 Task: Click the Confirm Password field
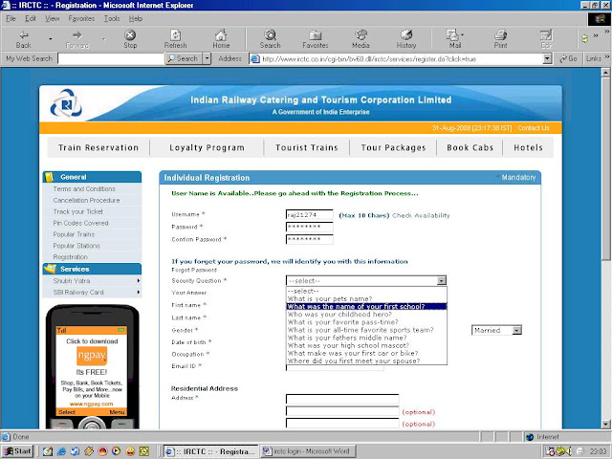tap(310, 239)
